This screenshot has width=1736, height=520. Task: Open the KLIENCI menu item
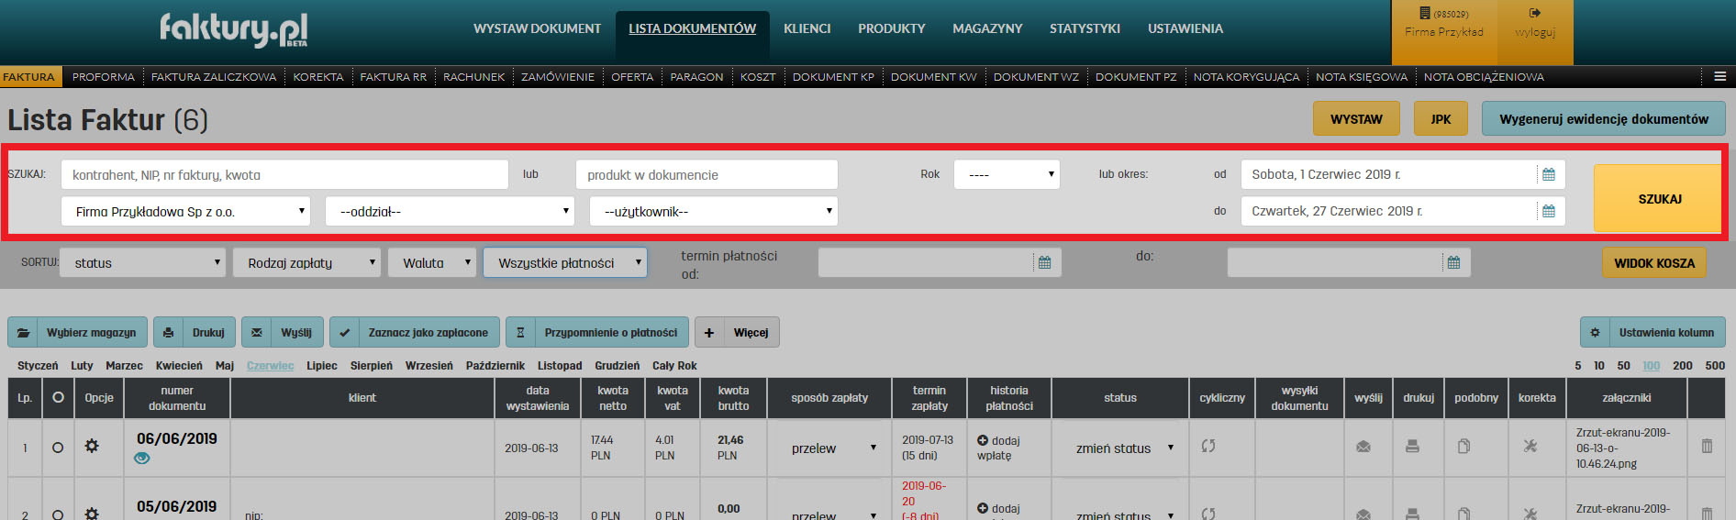click(807, 28)
